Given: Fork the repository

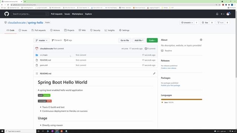Looking at the screenshot, I should point(221,23).
